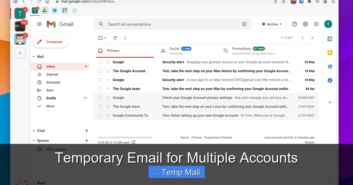Screen dimensions: 353x185
Task: Go to newer messages arrow
Action: 302,38
